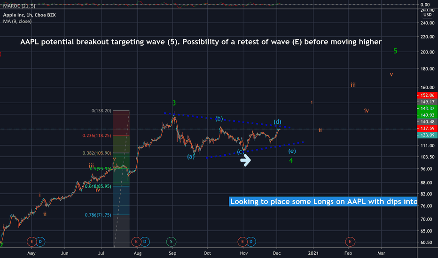Select the upper dotted blue triangle trendline
This screenshot has width=438, height=258.
pyautogui.click(x=227, y=120)
